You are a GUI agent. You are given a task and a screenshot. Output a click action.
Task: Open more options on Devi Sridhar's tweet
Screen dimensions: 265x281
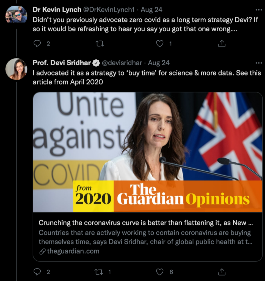point(259,63)
